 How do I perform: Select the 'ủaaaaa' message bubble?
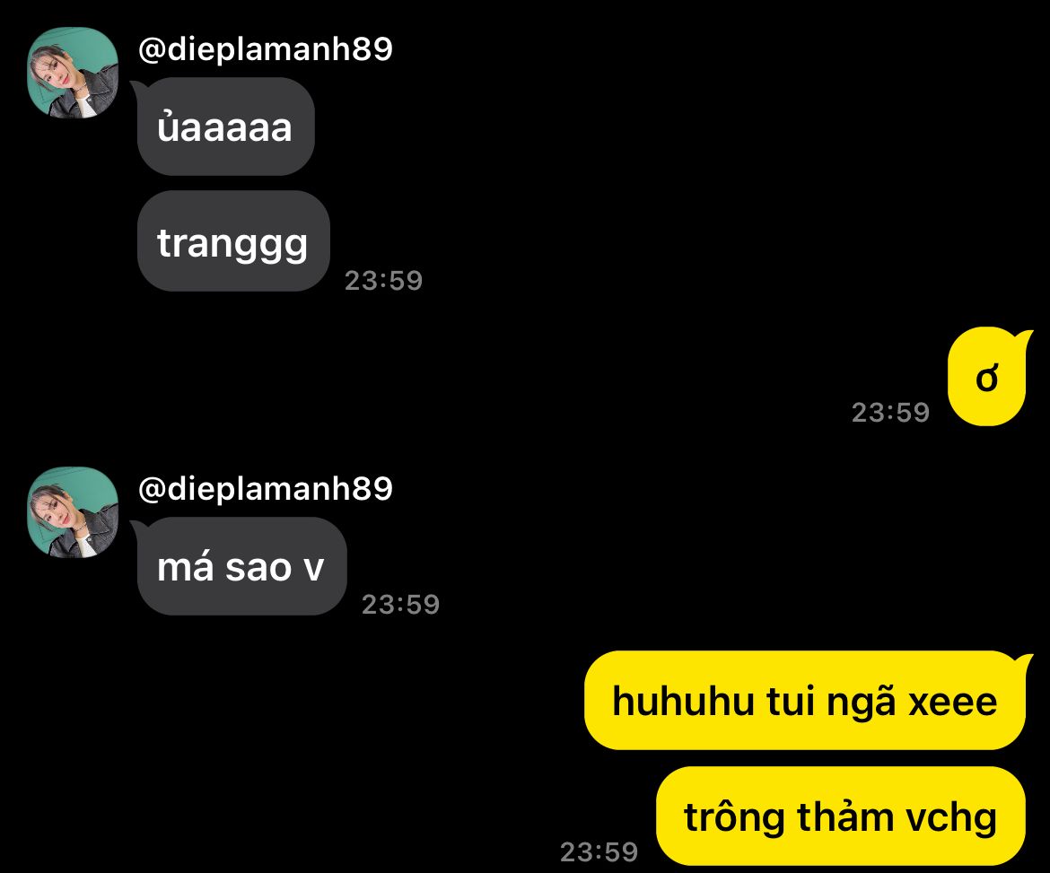coord(225,127)
